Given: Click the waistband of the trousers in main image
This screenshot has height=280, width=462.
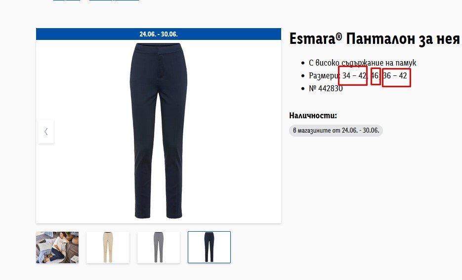Looking at the screenshot, I should click(x=159, y=48).
